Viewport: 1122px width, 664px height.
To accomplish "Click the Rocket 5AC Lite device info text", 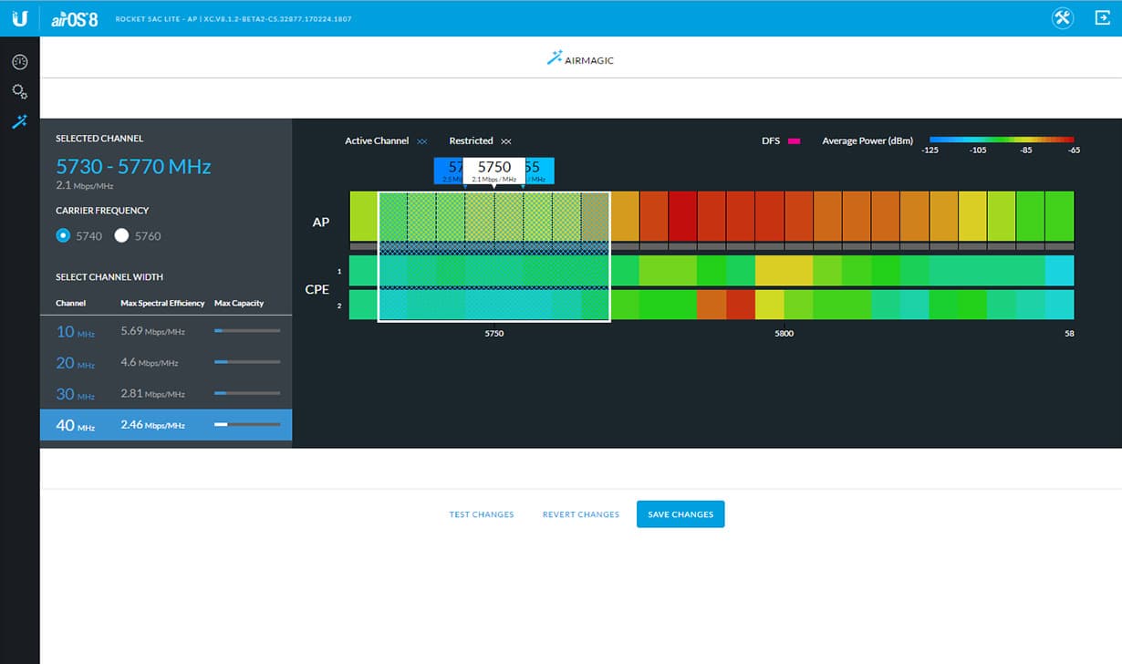I will coord(233,19).
